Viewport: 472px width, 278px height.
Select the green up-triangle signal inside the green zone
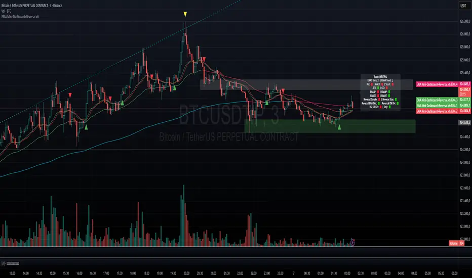tap(339, 127)
